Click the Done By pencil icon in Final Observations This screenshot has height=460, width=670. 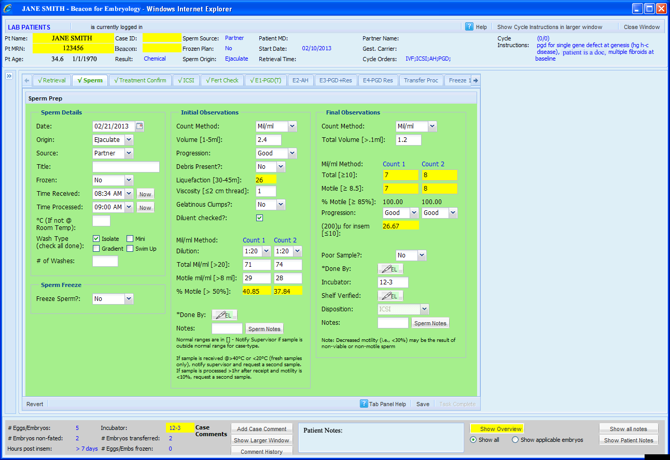pyautogui.click(x=390, y=268)
